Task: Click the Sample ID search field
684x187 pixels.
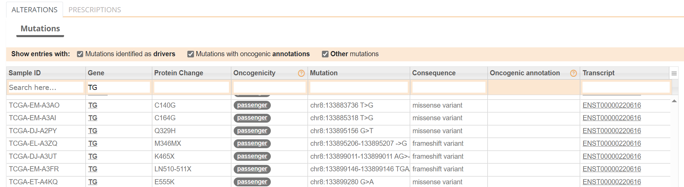Action: pos(46,88)
